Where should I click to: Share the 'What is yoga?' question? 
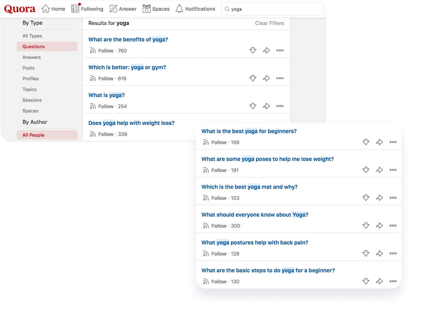tap(266, 106)
